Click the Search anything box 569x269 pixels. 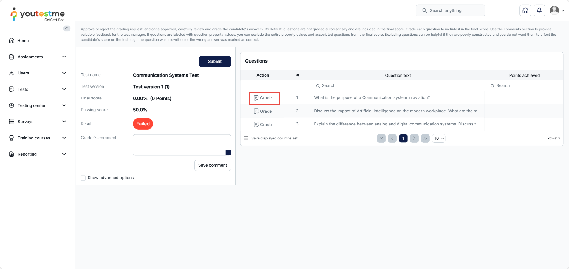451,10
